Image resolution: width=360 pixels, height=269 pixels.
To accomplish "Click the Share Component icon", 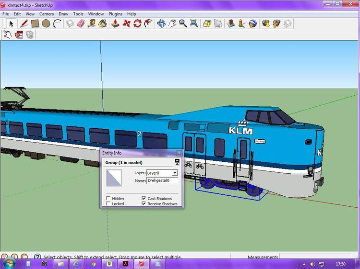I will click(288, 23).
